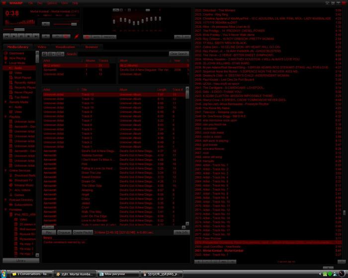This screenshot has width=348, height=278.
Task: Toggle the shuffle button
Action: (57, 36)
